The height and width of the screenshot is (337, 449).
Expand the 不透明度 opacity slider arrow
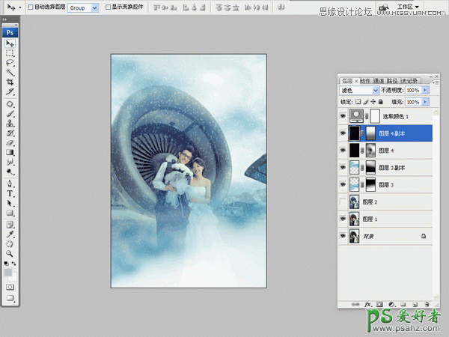[x=425, y=90]
